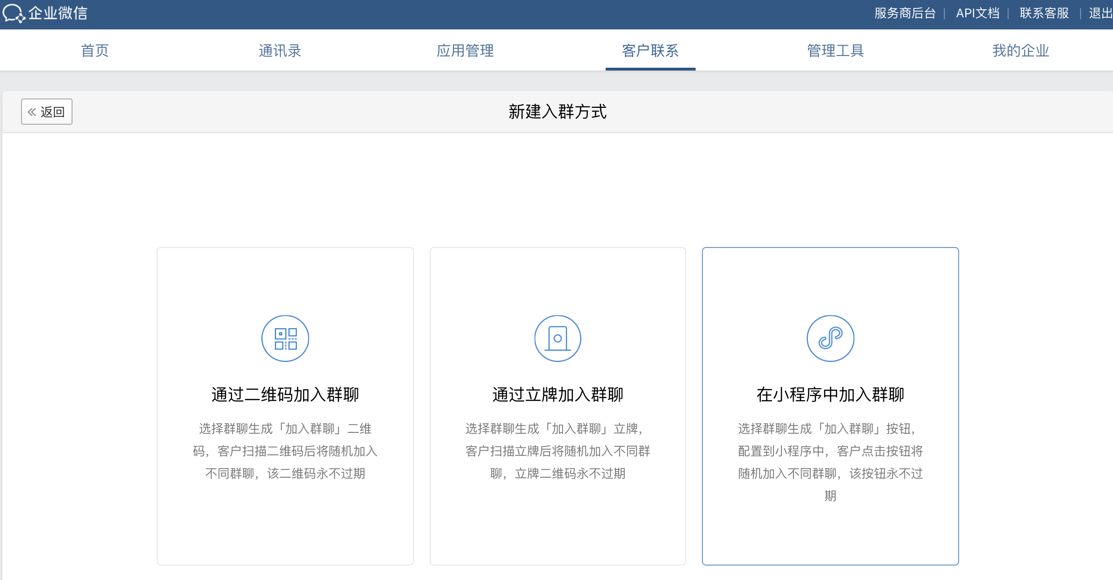This screenshot has width=1113, height=580.
Task: Switch to the 我的企业 tab
Action: [1020, 50]
